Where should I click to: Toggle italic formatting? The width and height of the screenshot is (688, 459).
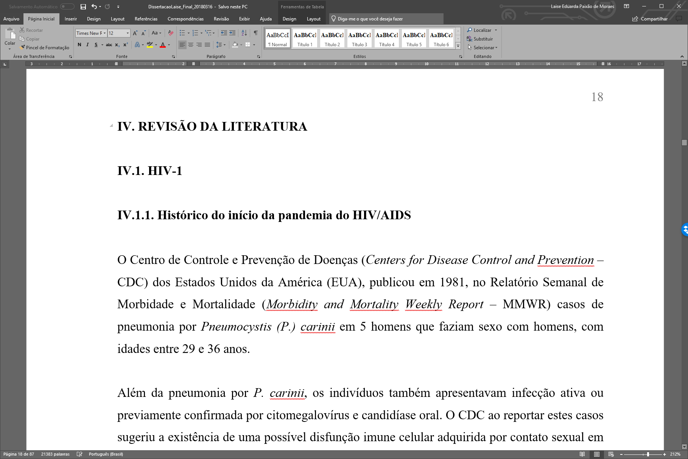click(87, 45)
